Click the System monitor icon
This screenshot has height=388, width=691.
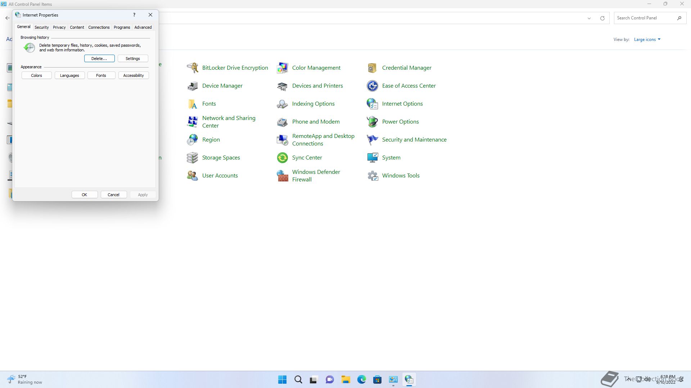(x=372, y=157)
